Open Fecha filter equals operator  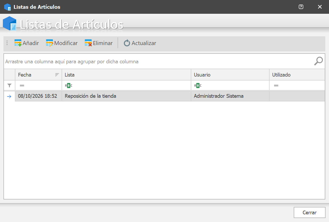[22, 86]
